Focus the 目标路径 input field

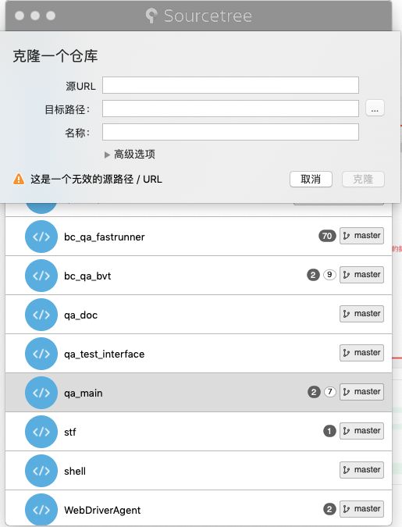[x=230, y=109]
